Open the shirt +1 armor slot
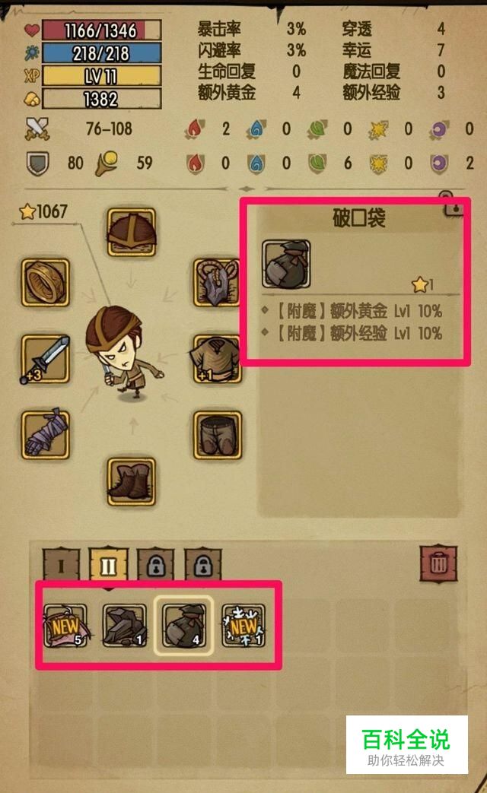487x793 pixels. 217,359
